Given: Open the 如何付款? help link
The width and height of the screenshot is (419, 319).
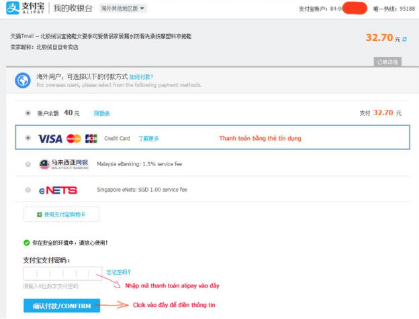Looking at the screenshot, I should point(141,77).
